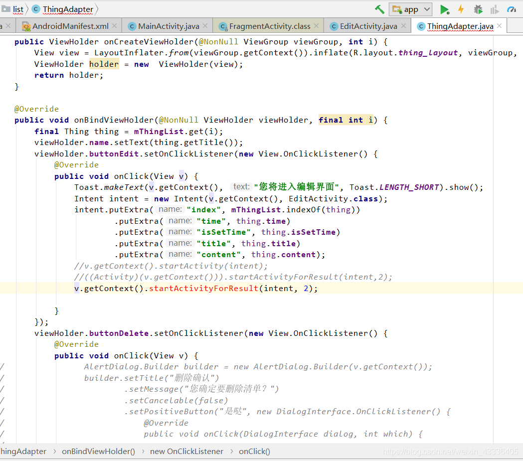Click the thing_layout resource reference
523x461 pixels.
pyautogui.click(x=428, y=53)
